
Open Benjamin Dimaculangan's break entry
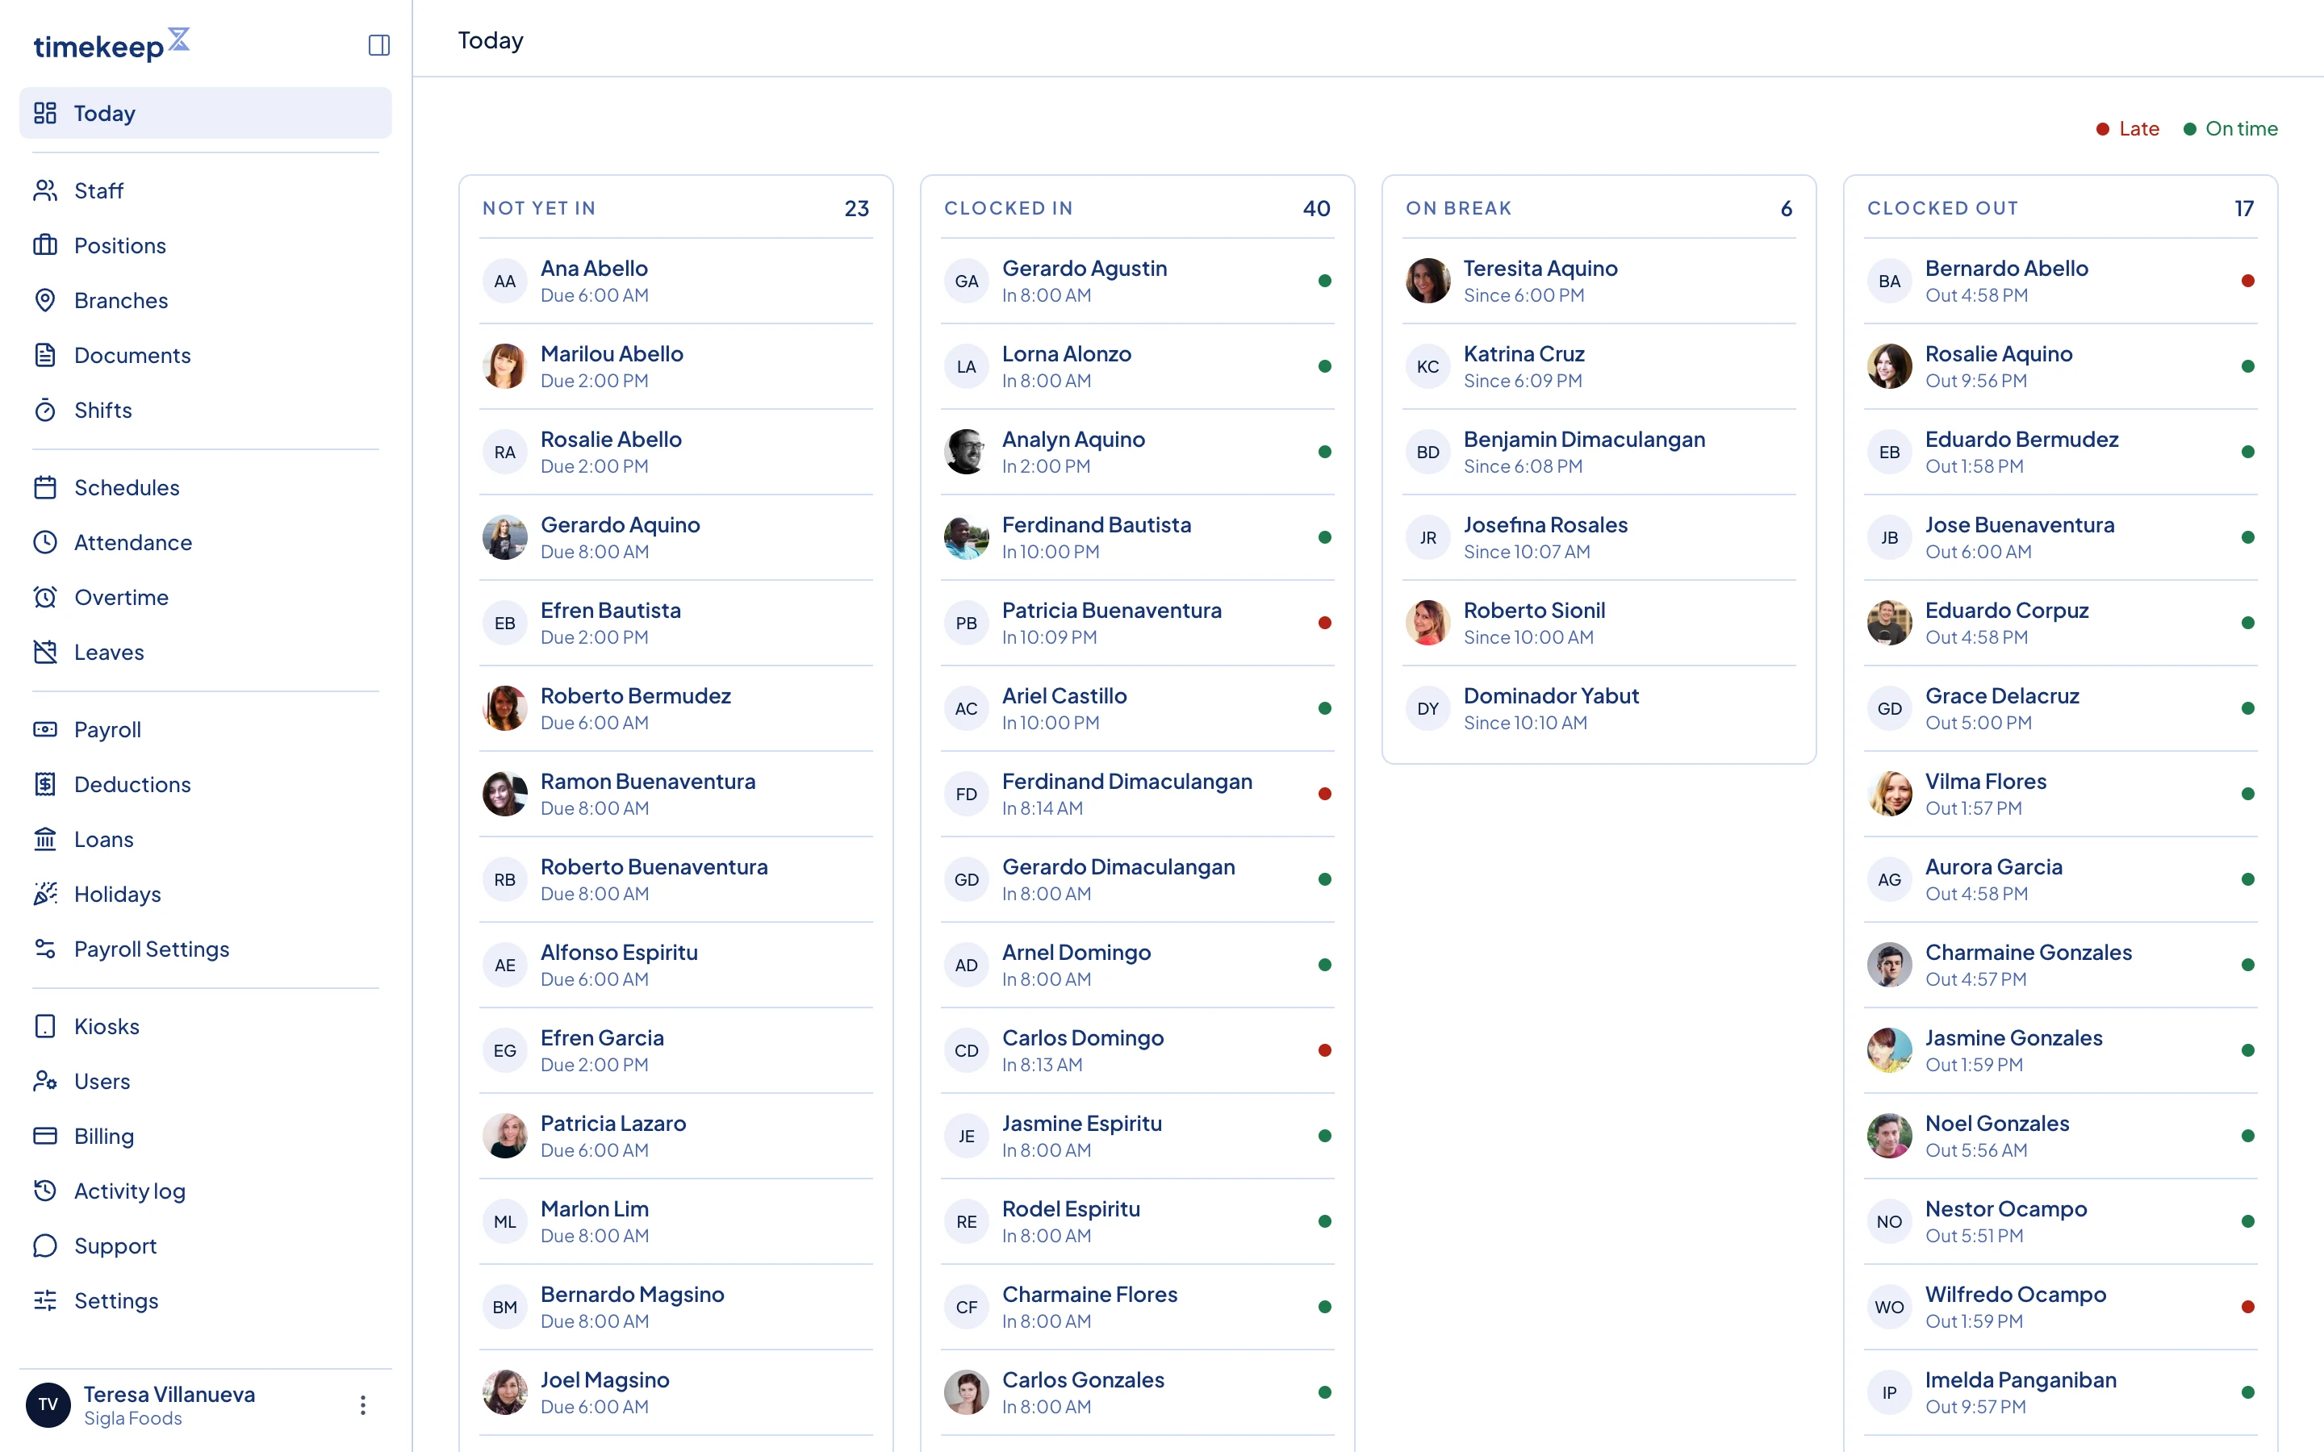tap(1599, 452)
